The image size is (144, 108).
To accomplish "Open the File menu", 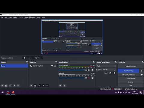I will click(2, 17).
